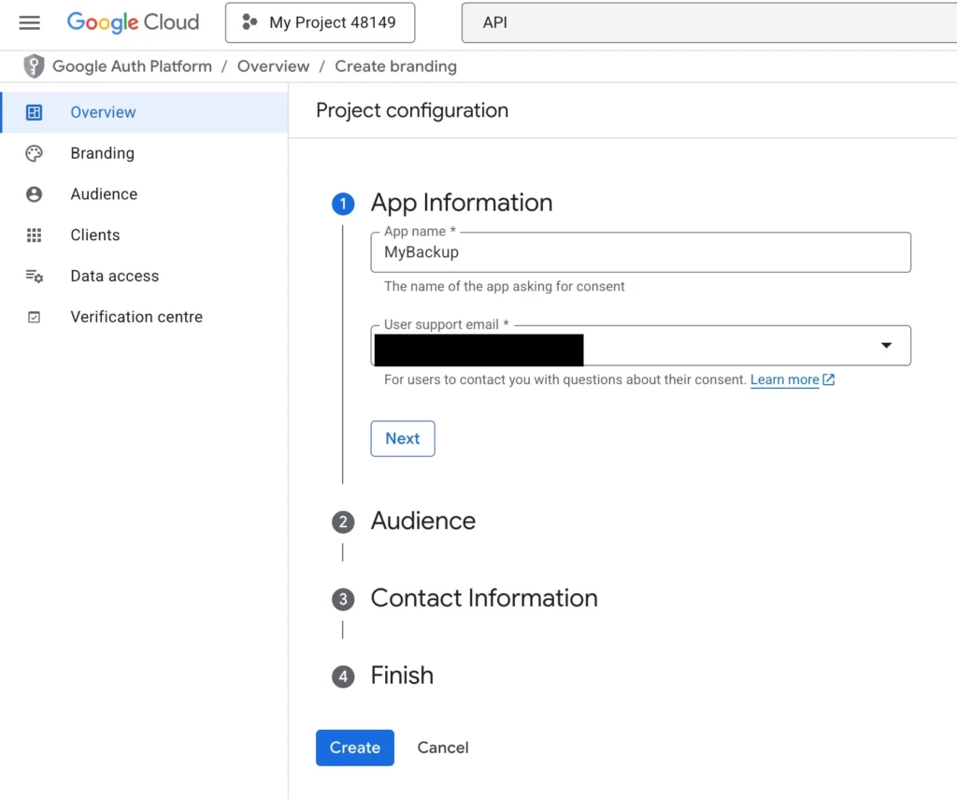Select Overview in the sidebar

click(144, 112)
